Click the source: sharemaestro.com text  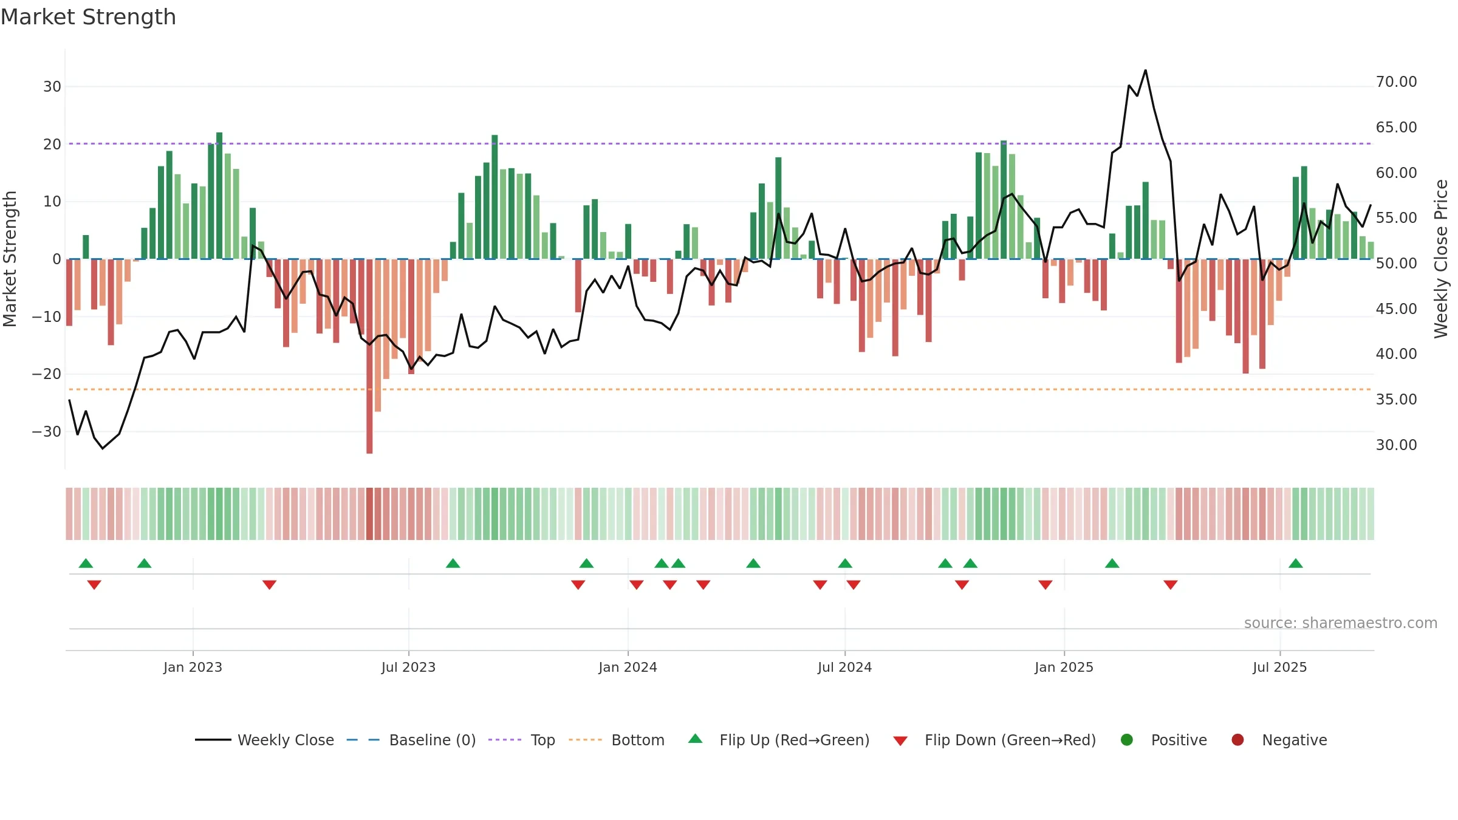point(1341,623)
